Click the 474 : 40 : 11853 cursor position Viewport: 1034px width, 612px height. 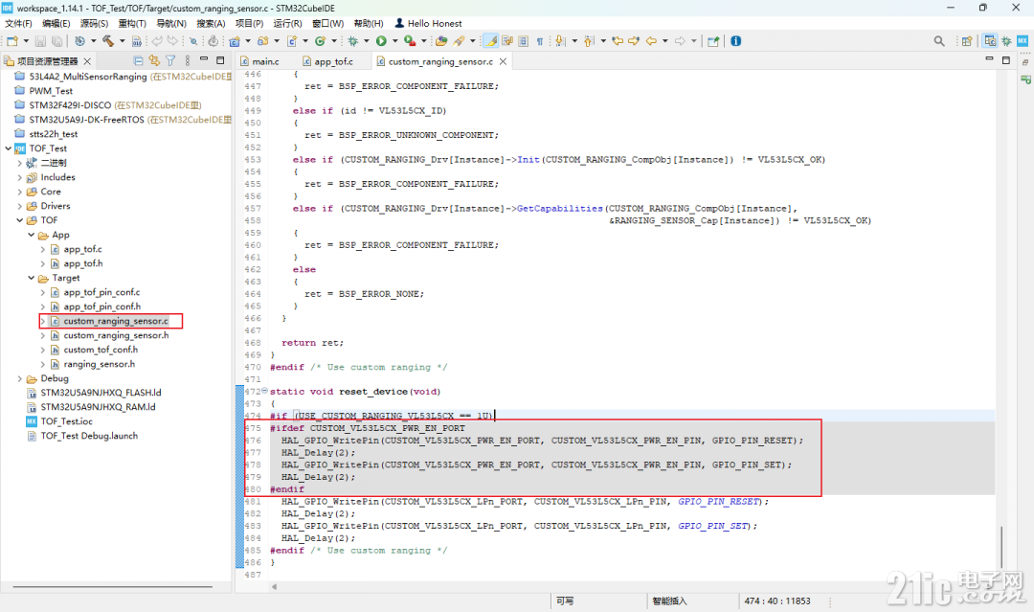point(777,601)
